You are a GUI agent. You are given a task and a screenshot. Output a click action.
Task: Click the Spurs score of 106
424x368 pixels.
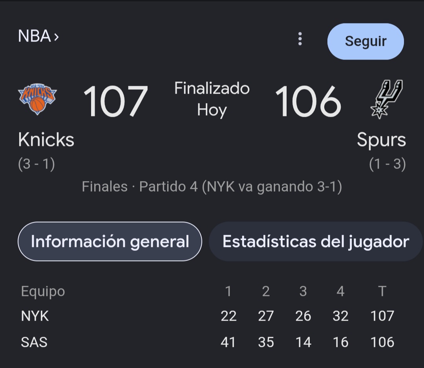[308, 101]
